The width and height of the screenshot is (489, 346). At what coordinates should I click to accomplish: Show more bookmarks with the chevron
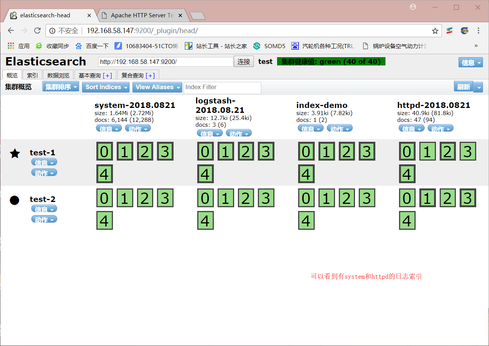pos(476,46)
